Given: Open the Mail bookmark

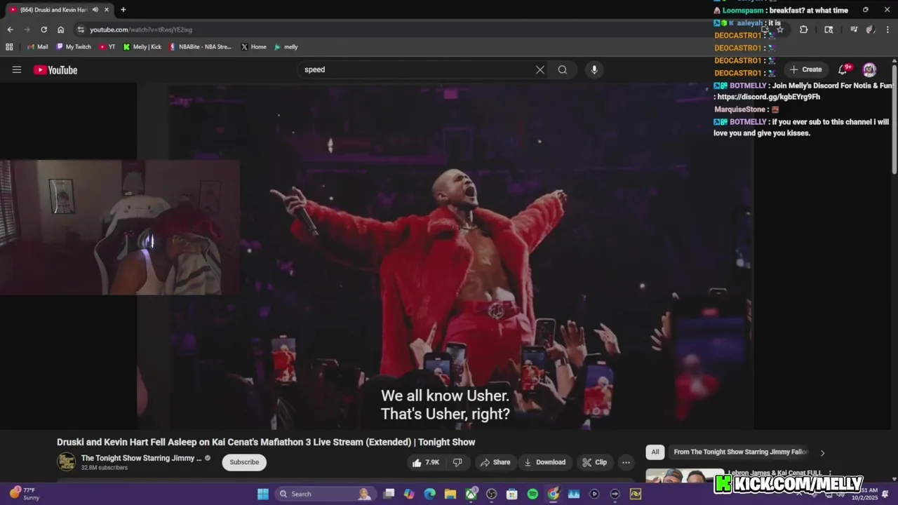Looking at the screenshot, I should pos(37,47).
